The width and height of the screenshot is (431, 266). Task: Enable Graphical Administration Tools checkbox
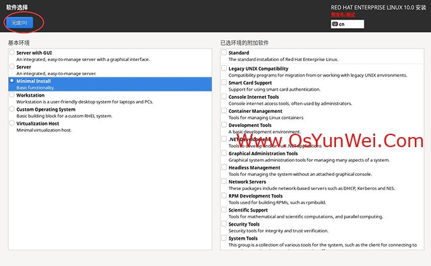click(x=224, y=153)
